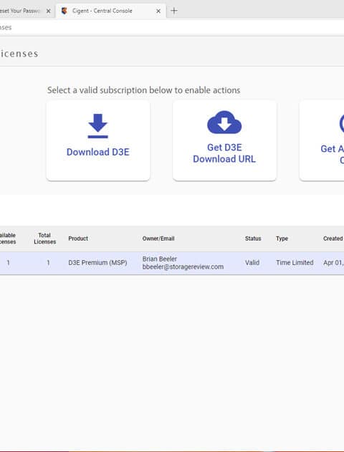Image resolution: width=344 pixels, height=452 pixels.
Task: Click the cloud download icon
Action: pyautogui.click(x=224, y=122)
